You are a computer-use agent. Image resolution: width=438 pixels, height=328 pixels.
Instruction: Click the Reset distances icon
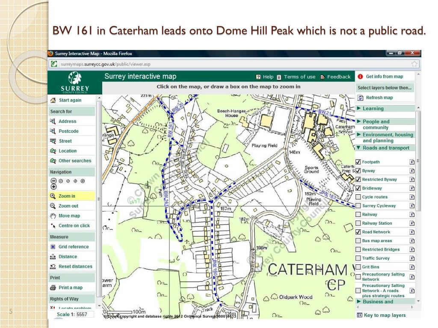(53, 266)
